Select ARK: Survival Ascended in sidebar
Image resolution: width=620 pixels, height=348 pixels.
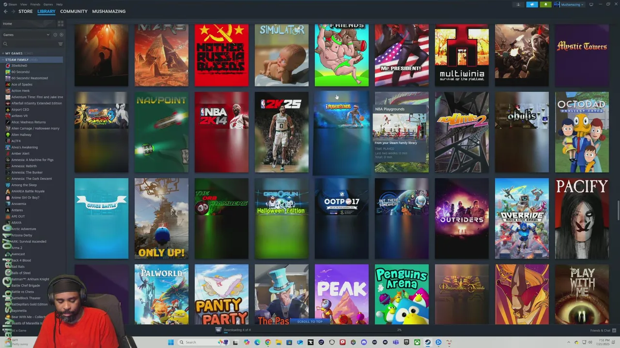29,241
